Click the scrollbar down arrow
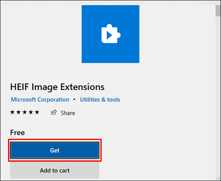Image resolution: width=221 pixels, height=181 pixels. click(218, 179)
